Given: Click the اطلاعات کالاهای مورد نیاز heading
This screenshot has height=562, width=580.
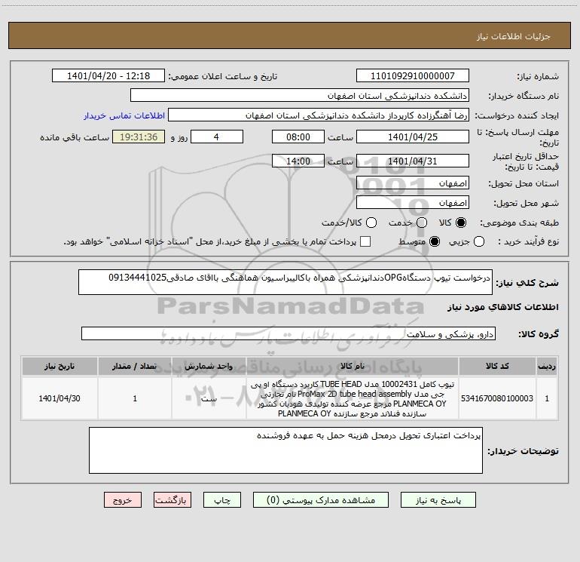Looking at the screenshot, I should 503,307.
